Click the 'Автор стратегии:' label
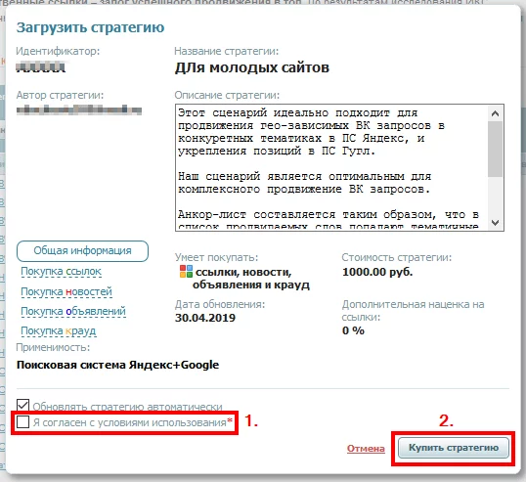This screenshot has width=526, height=482. [60, 95]
